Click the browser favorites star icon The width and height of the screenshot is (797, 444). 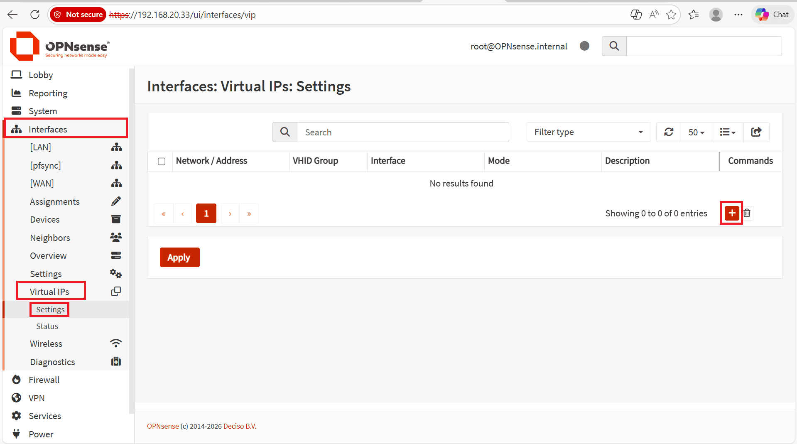[671, 15]
